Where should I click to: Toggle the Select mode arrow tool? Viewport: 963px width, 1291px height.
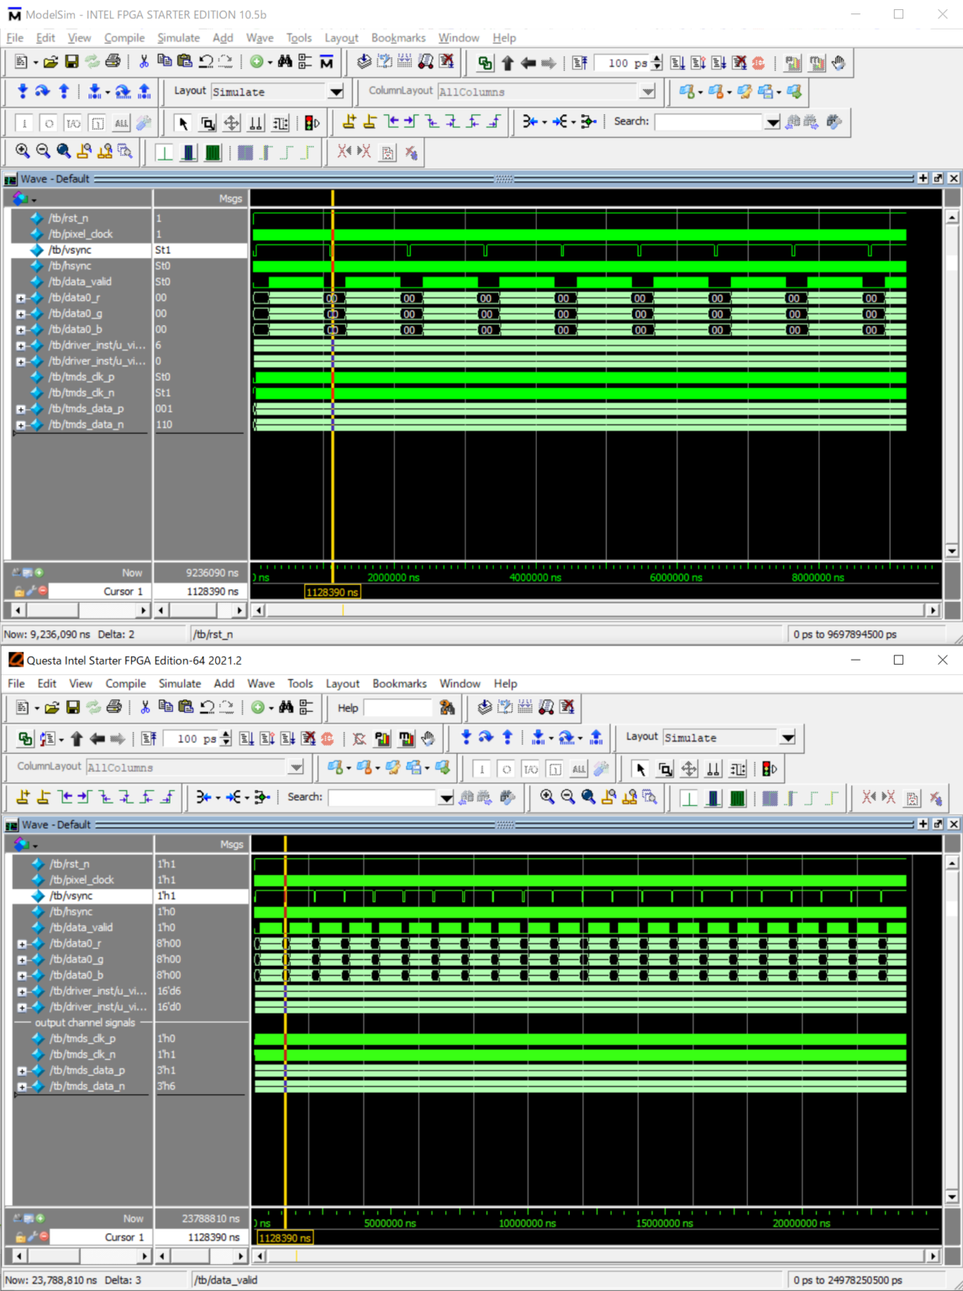[182, 121]
